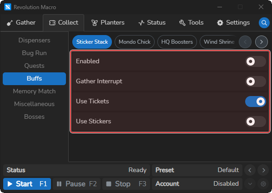Go to the Tools tab
Viewport: 272px width, 193px height.
point(191,23)
